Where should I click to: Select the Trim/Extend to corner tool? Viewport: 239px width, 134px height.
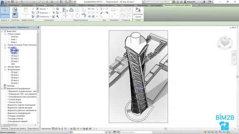(x=84, y=15)
